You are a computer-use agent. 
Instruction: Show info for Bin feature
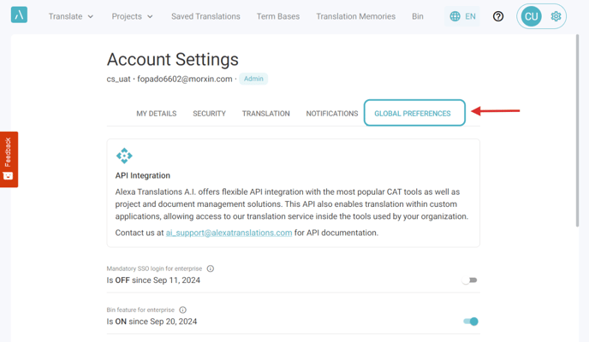[182, 310]
